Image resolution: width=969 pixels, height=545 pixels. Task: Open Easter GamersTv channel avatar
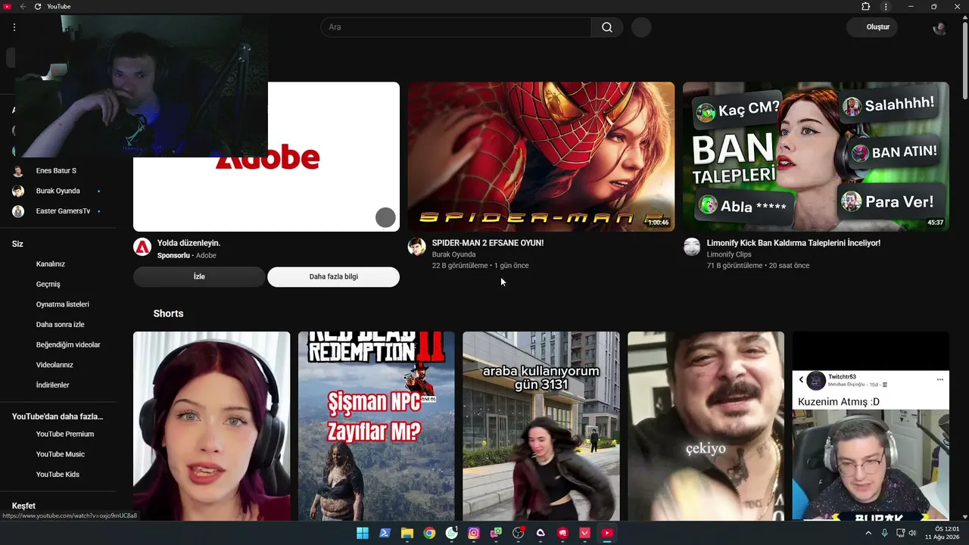tap(18, 211)
